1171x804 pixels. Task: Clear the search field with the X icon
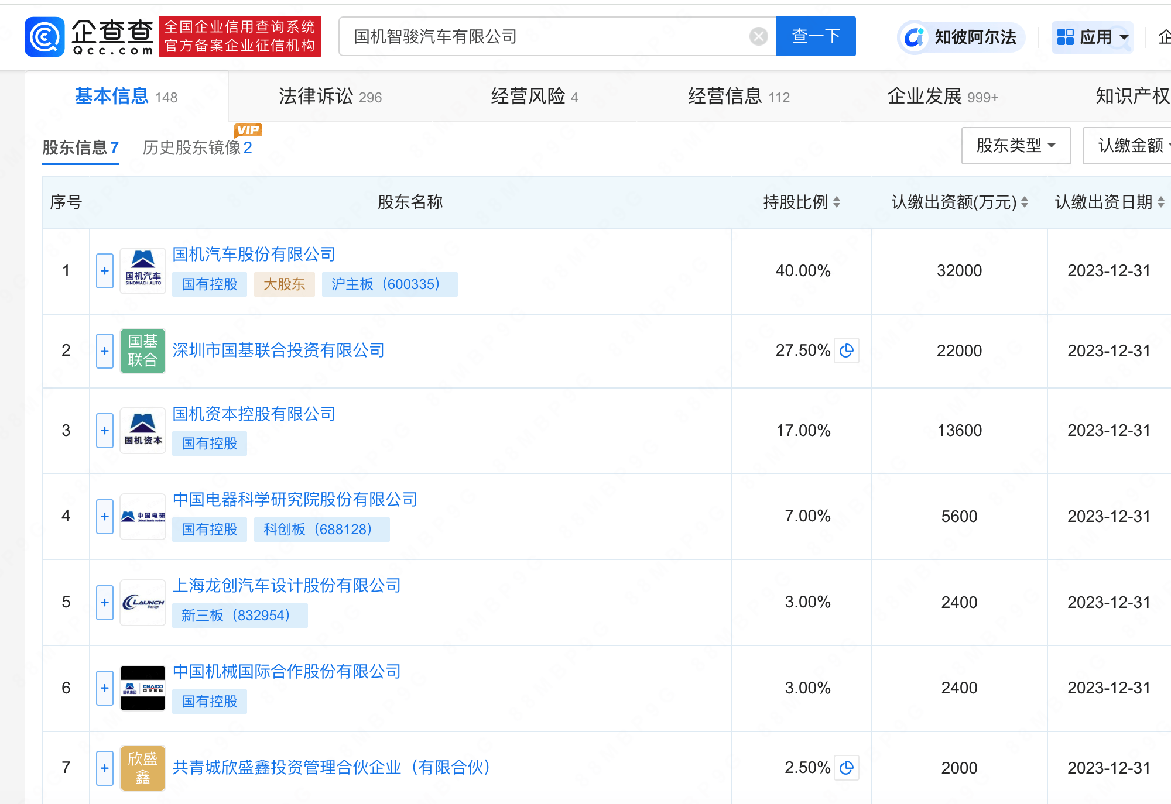coord(759,36)
